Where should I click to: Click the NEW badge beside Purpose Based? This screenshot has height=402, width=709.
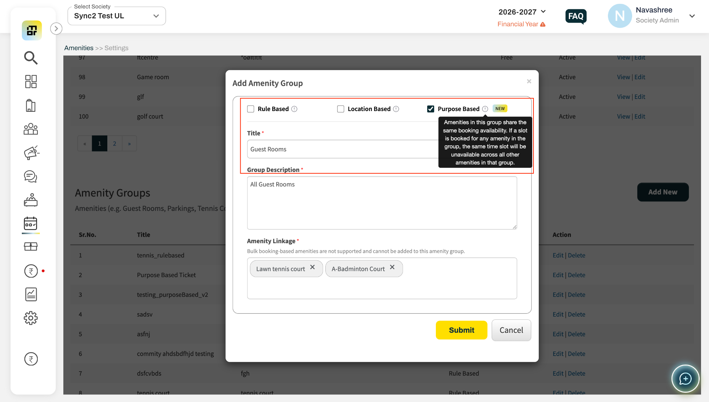click(500, 109)
